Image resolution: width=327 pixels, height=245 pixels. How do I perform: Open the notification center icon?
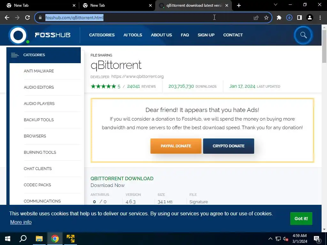point(317,239)
